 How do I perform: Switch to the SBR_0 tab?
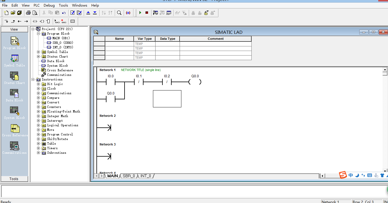[129, 176]
